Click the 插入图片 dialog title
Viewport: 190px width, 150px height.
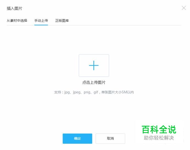click(15, 8)
